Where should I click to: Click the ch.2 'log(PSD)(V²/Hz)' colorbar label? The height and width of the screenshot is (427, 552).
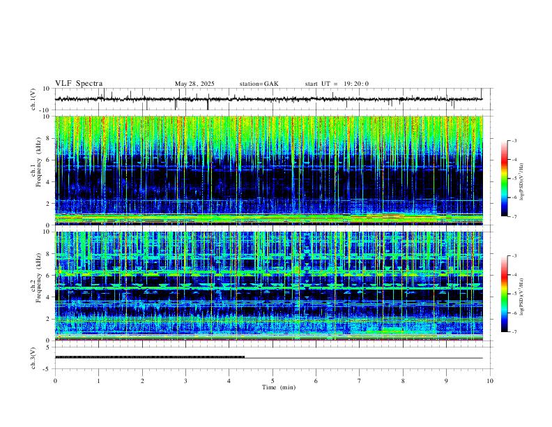[521, 297]
